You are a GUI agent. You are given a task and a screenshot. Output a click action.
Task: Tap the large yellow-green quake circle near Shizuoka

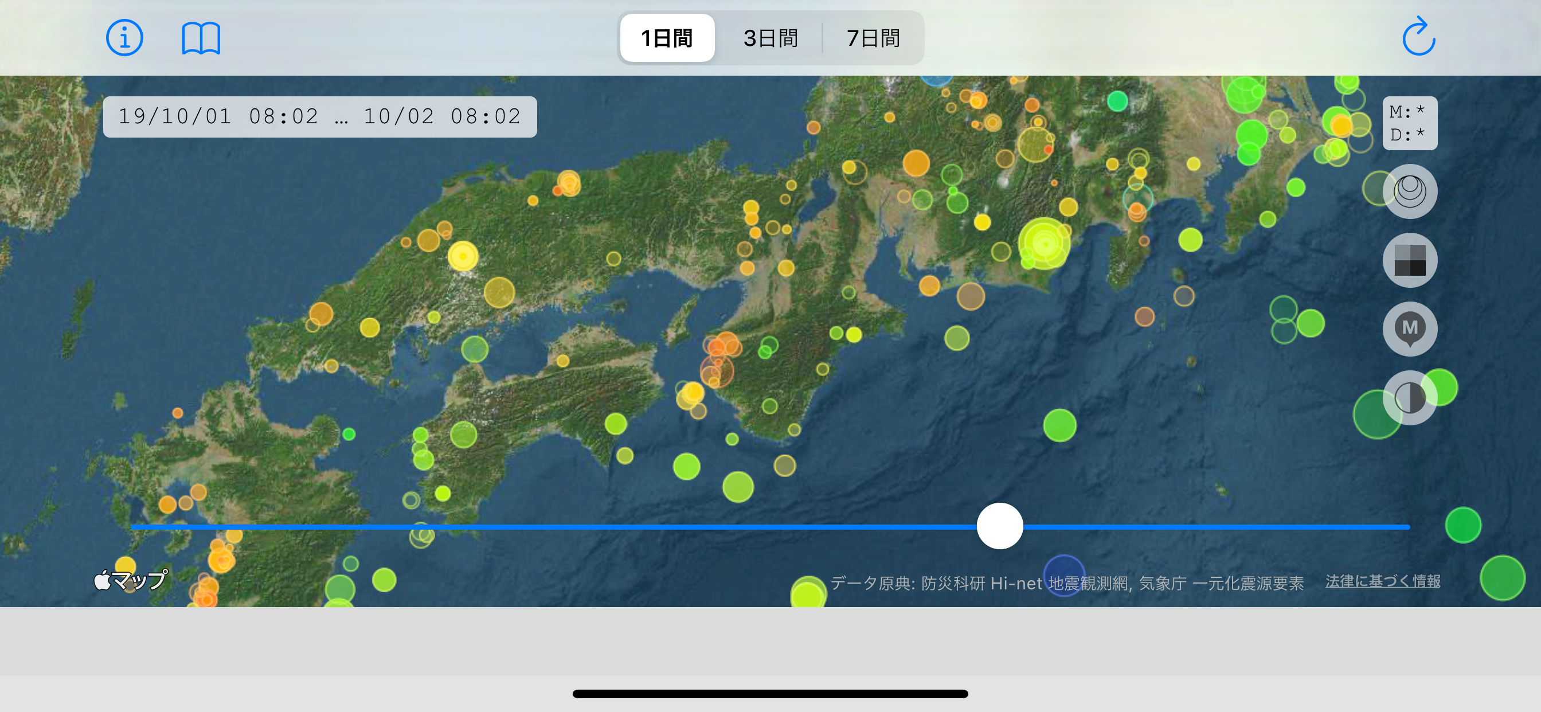click(1045, 244)
